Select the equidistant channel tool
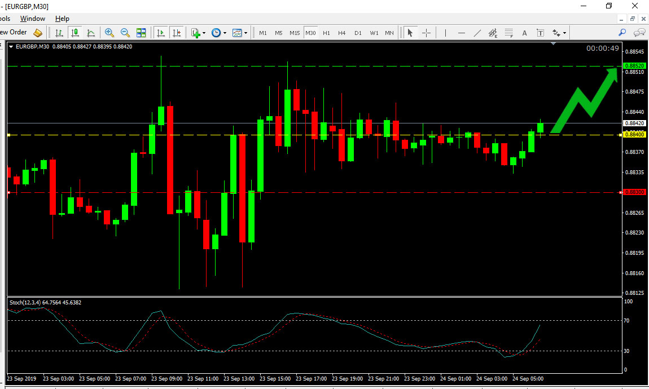 pos(493,33)
